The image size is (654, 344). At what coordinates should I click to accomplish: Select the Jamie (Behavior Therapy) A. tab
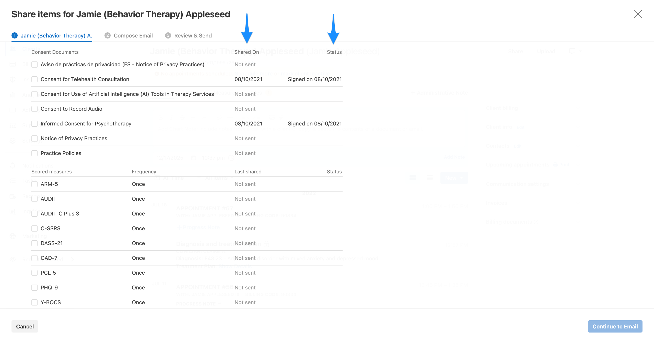(x=56, y=36)
